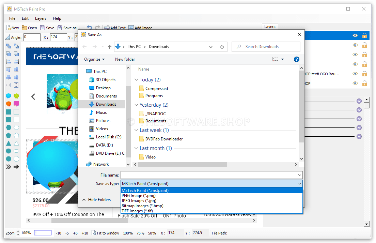The height and width of the screenshot is (243, 376).
Task: Pick the filled triangle shape tool
Action: click(x=9, y=143)
